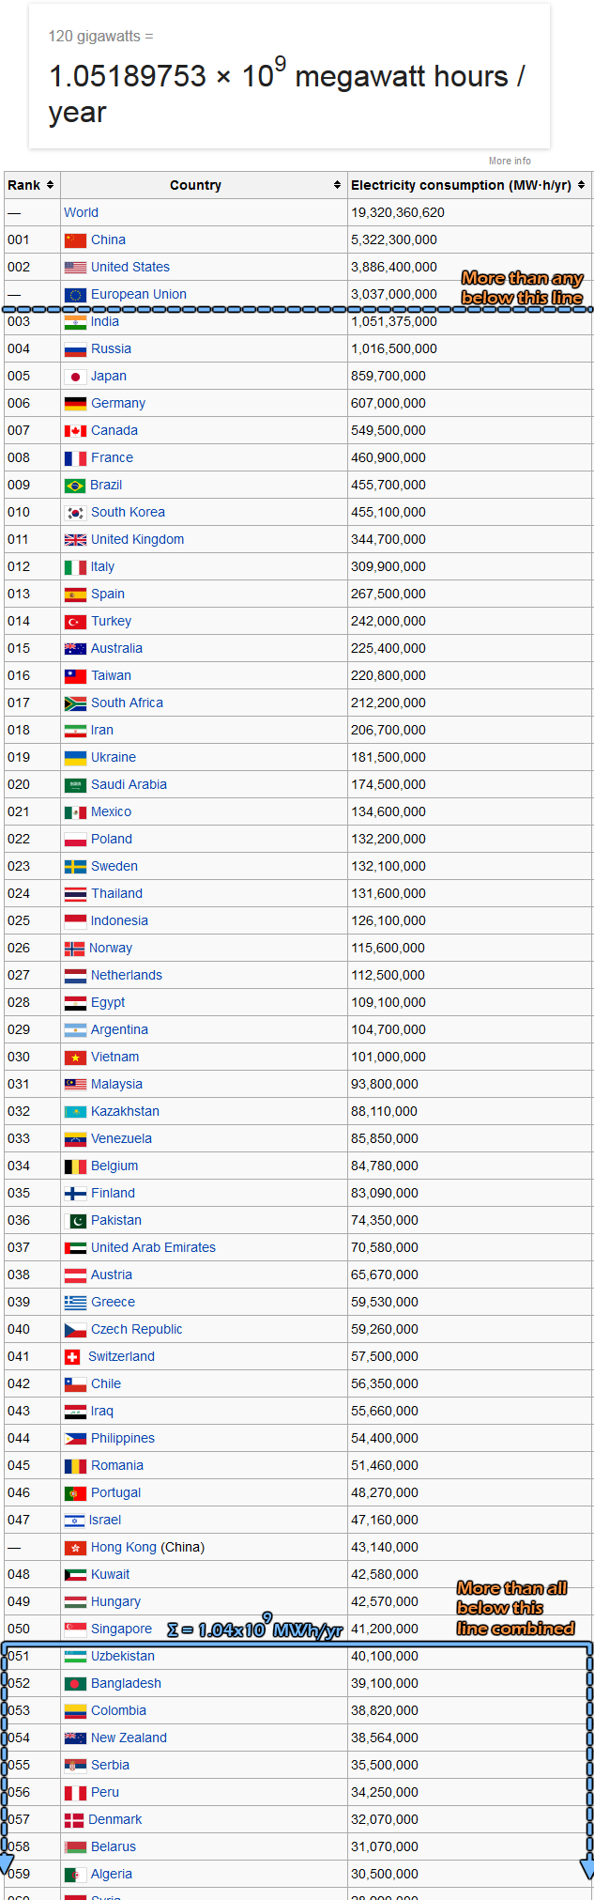Screen dimensions: 594x1900
Task: Click the Singapore flag icon
Action: click(x=75, y=1630)
